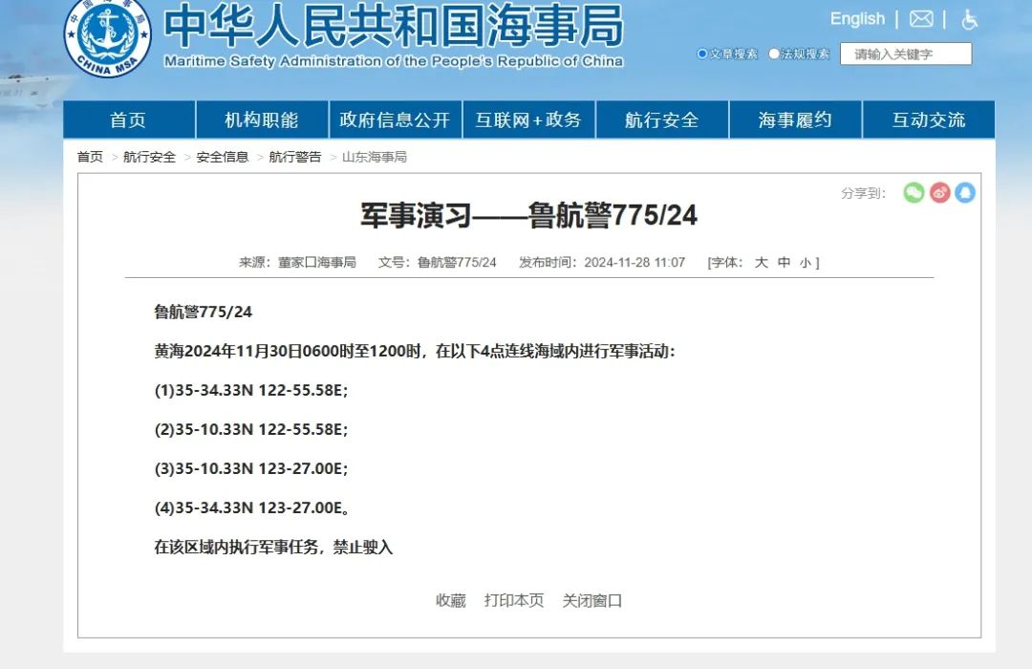Screen dimensions: 1032x669
Task: Open the 海事履约 navigation menu
Action: point(795,119)
